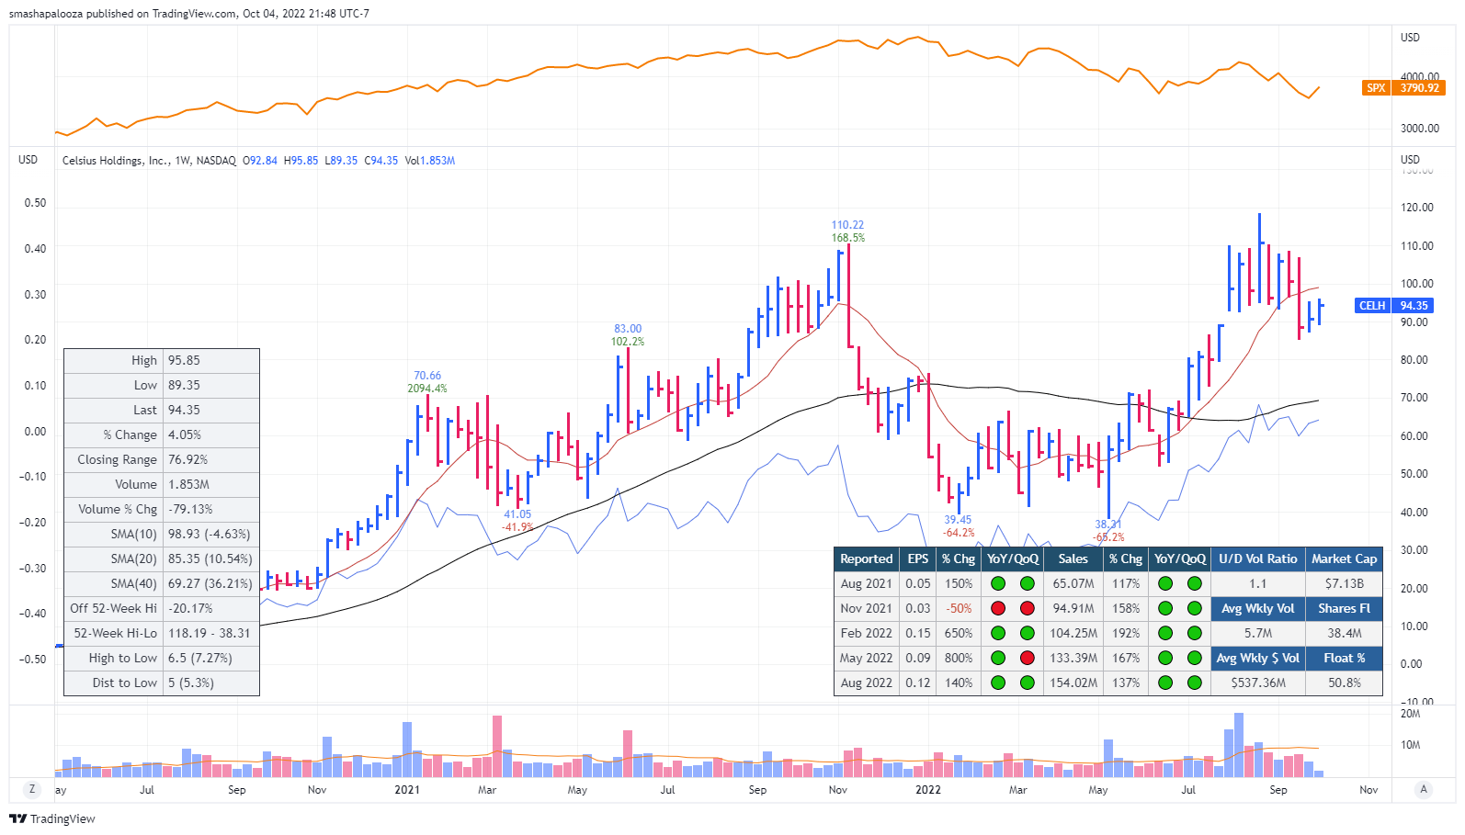Click the Off 52-Week Hi value -20.17%

coord(190,608)
